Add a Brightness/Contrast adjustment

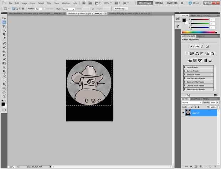192,46
